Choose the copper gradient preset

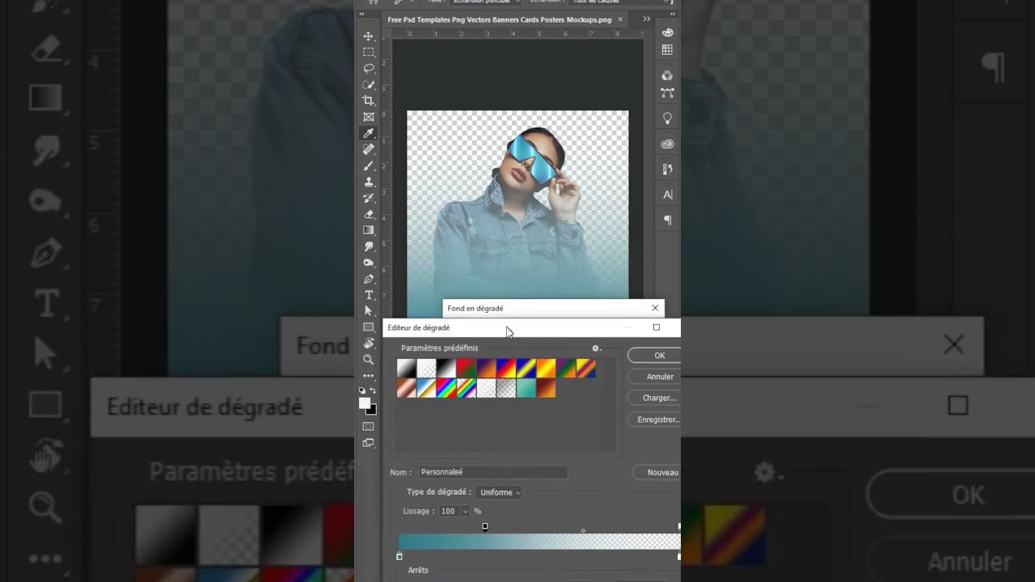pyautogui.click(x=406, y=389)
